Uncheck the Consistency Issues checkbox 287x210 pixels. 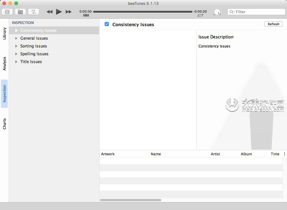coord(107,24)
